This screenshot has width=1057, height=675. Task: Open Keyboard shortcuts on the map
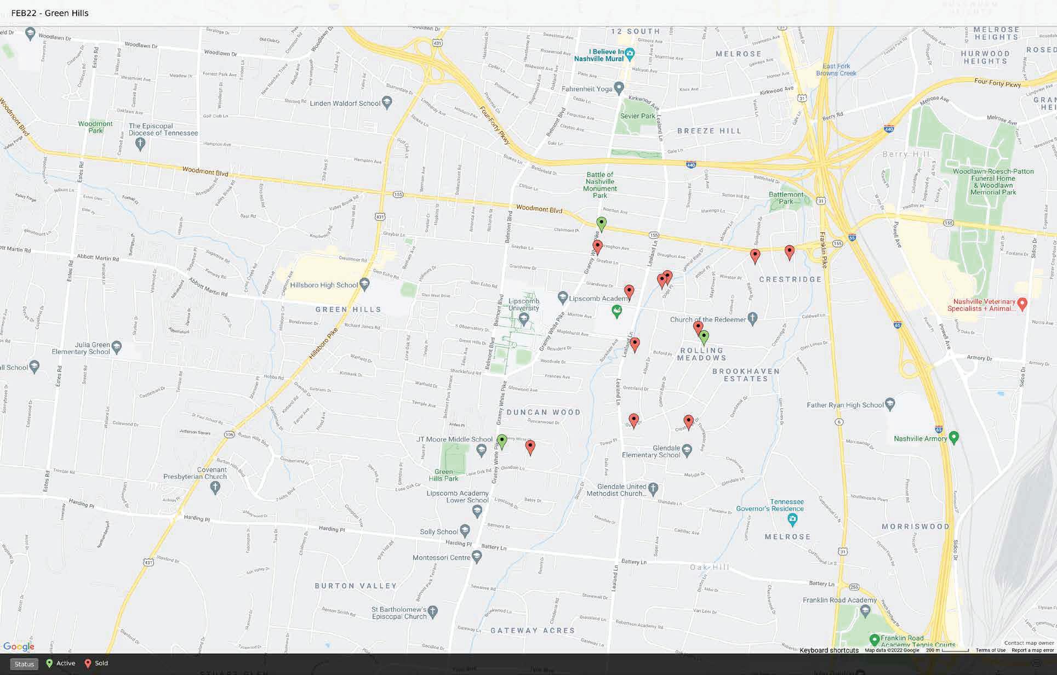pyautogui.click(x=829, y=650)
